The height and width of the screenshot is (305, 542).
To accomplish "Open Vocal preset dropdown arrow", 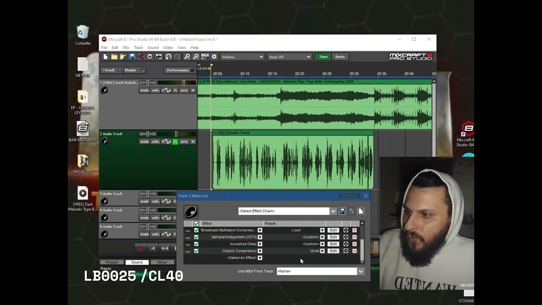I will 322,251.
